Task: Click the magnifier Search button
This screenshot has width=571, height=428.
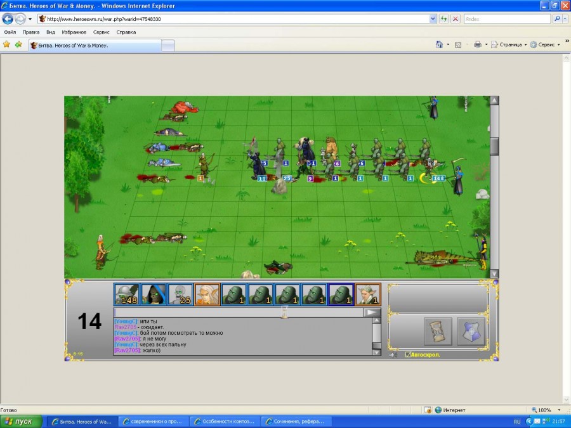Action: click(x=556, y=19)
